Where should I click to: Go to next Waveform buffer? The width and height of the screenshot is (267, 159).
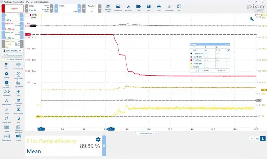[x=100, y=9]
